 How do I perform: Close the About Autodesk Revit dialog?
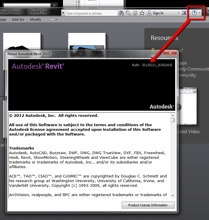170,52
